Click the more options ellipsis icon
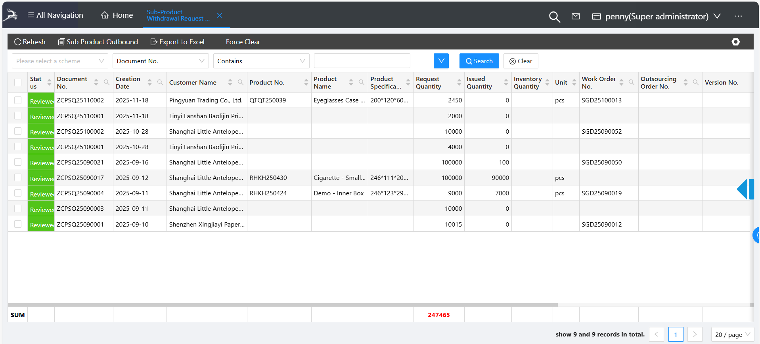 (738, 16)
